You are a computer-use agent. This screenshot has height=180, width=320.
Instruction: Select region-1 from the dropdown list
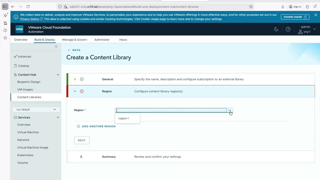[123, 118]
